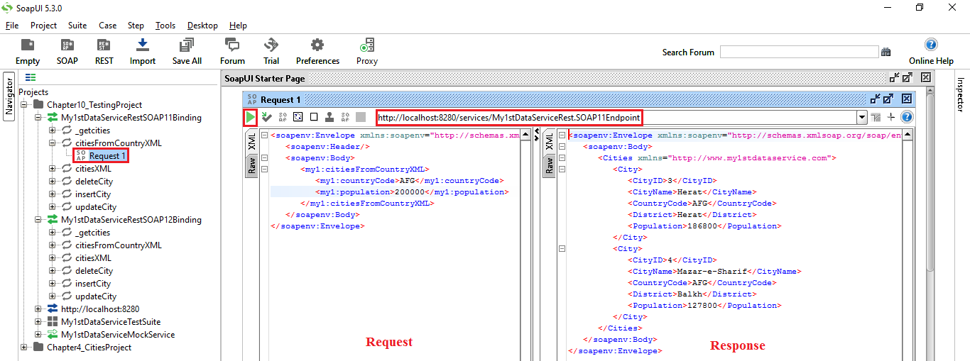Expand Chapter4_CitiesProject tree node
This screenshot has height=361, width=970.
[24, 348]
